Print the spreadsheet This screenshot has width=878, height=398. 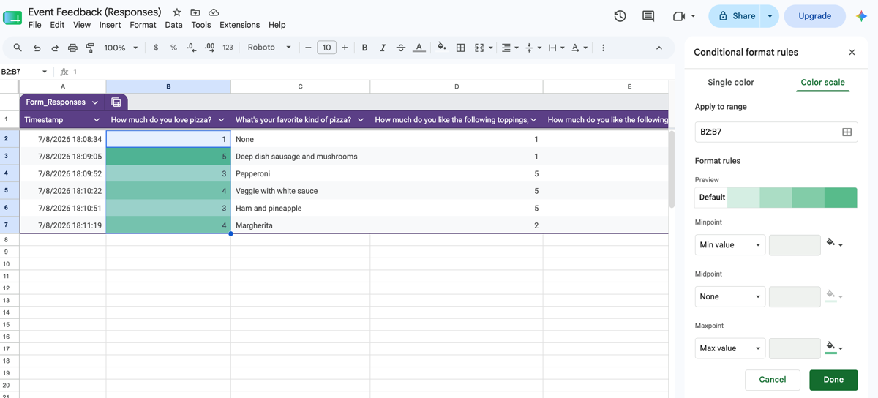click(x=72, y=48)
